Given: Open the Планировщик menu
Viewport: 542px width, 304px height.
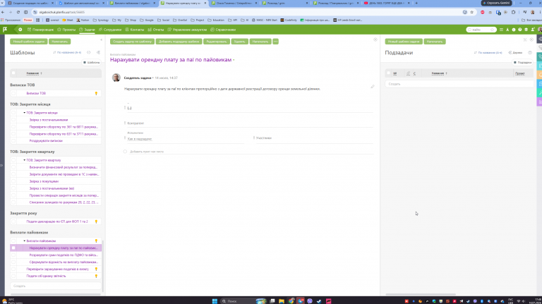Looking at the screenshot, I should [x=40, y=30].
